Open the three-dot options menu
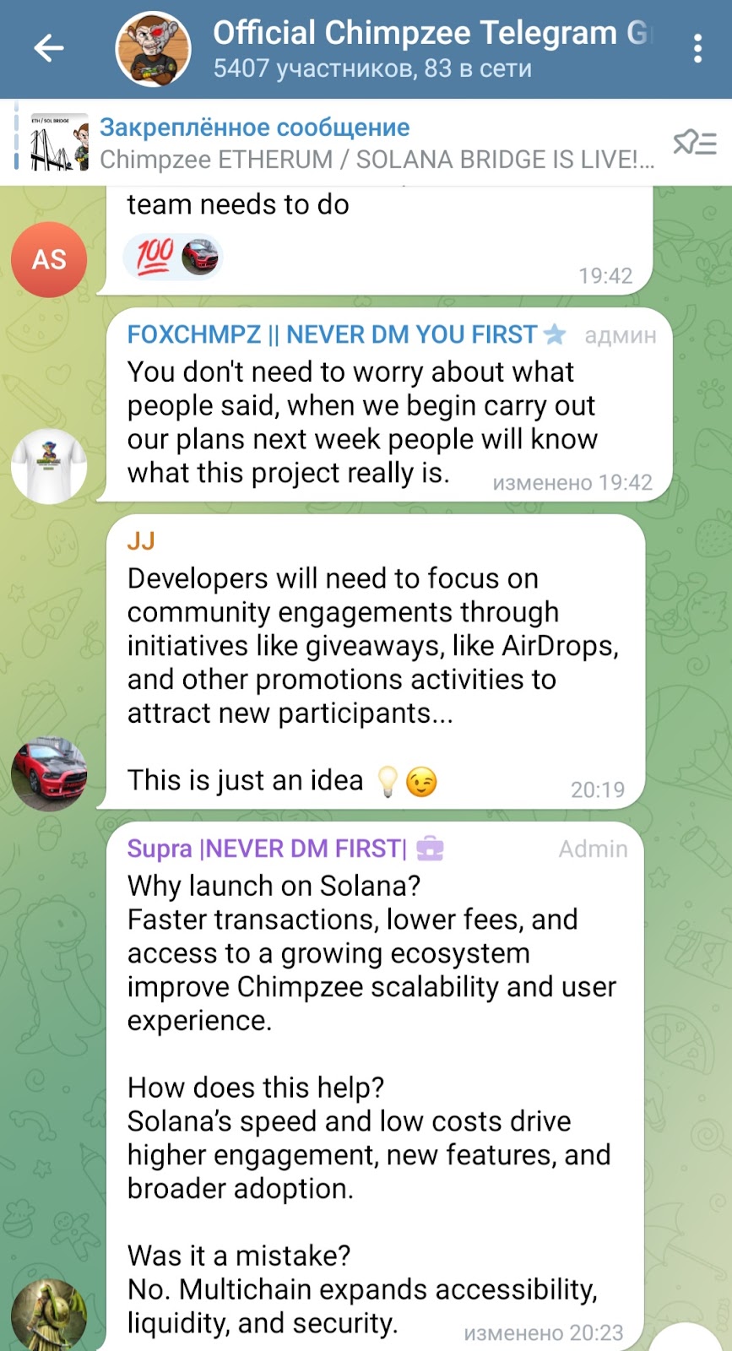 point(697,48)
